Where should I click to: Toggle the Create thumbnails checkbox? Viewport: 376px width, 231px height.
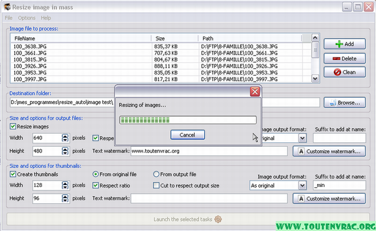14,174
